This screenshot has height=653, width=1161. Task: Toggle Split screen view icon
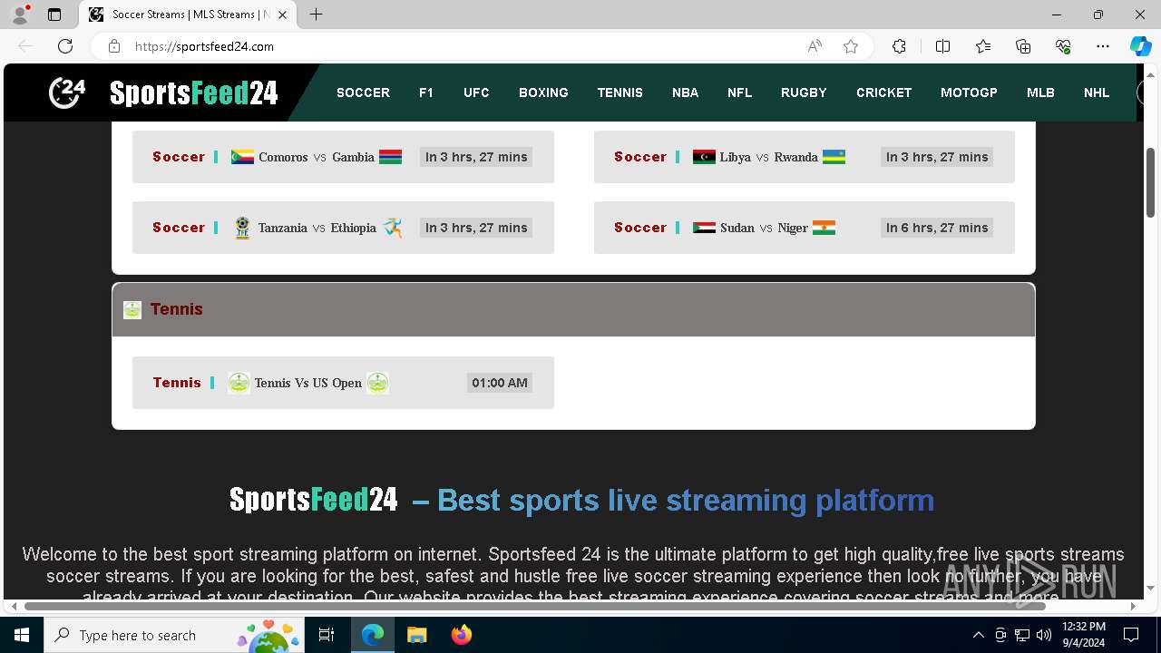point(942,46)
